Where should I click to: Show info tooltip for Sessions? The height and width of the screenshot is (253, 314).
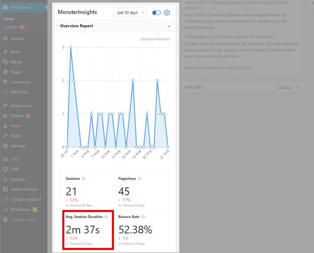[83, 179]
